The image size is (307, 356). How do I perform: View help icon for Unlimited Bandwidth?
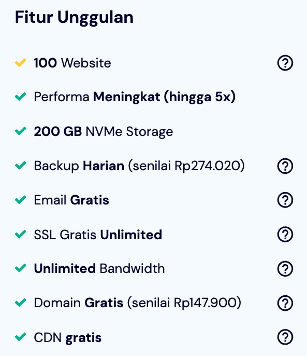click(x=285, y=269)
